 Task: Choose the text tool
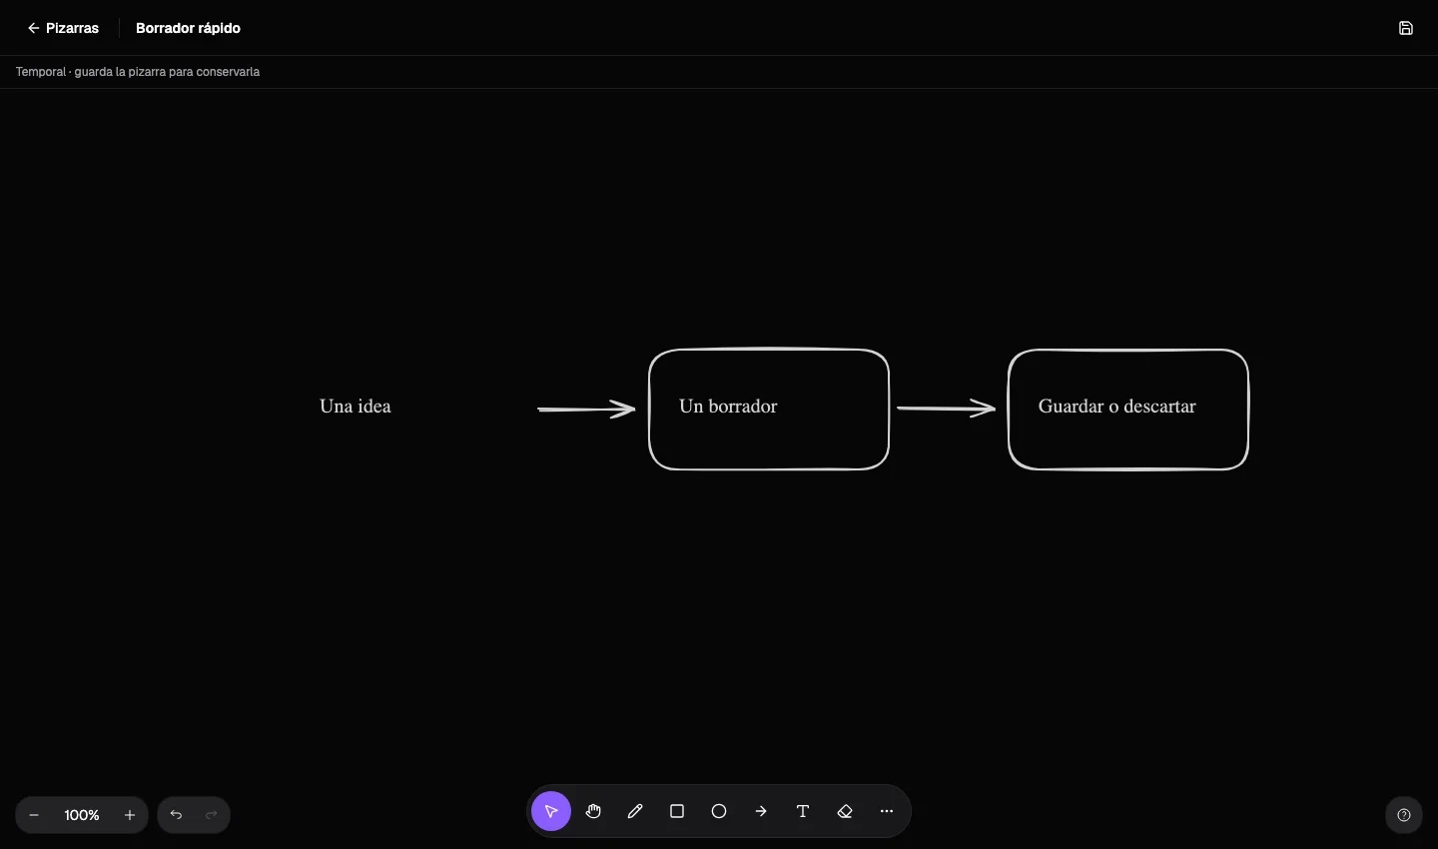[803, 812]
